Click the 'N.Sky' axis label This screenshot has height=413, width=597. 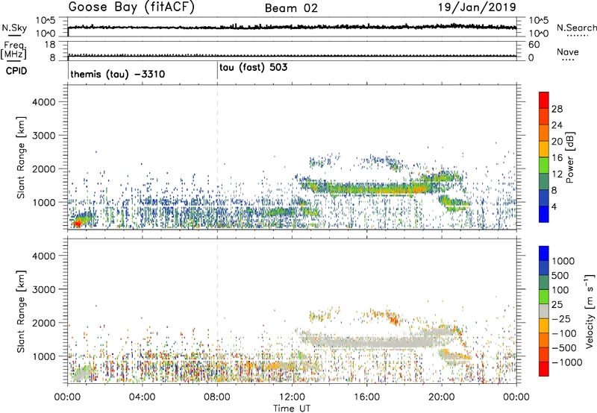point(14,28)
